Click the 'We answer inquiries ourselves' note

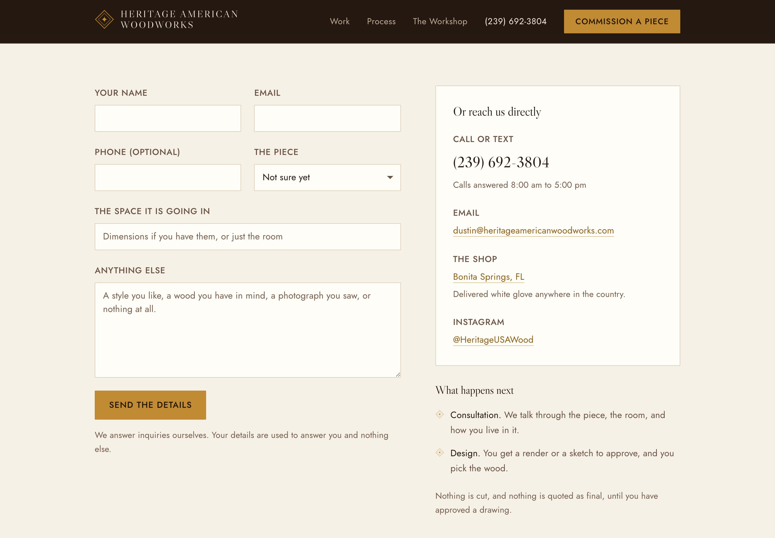[241, 442]
